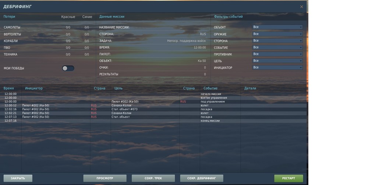The image size is (368, 185).
Task: Click СОХР. ДЕБРИФИНГ button
Action: coord(202,178)
